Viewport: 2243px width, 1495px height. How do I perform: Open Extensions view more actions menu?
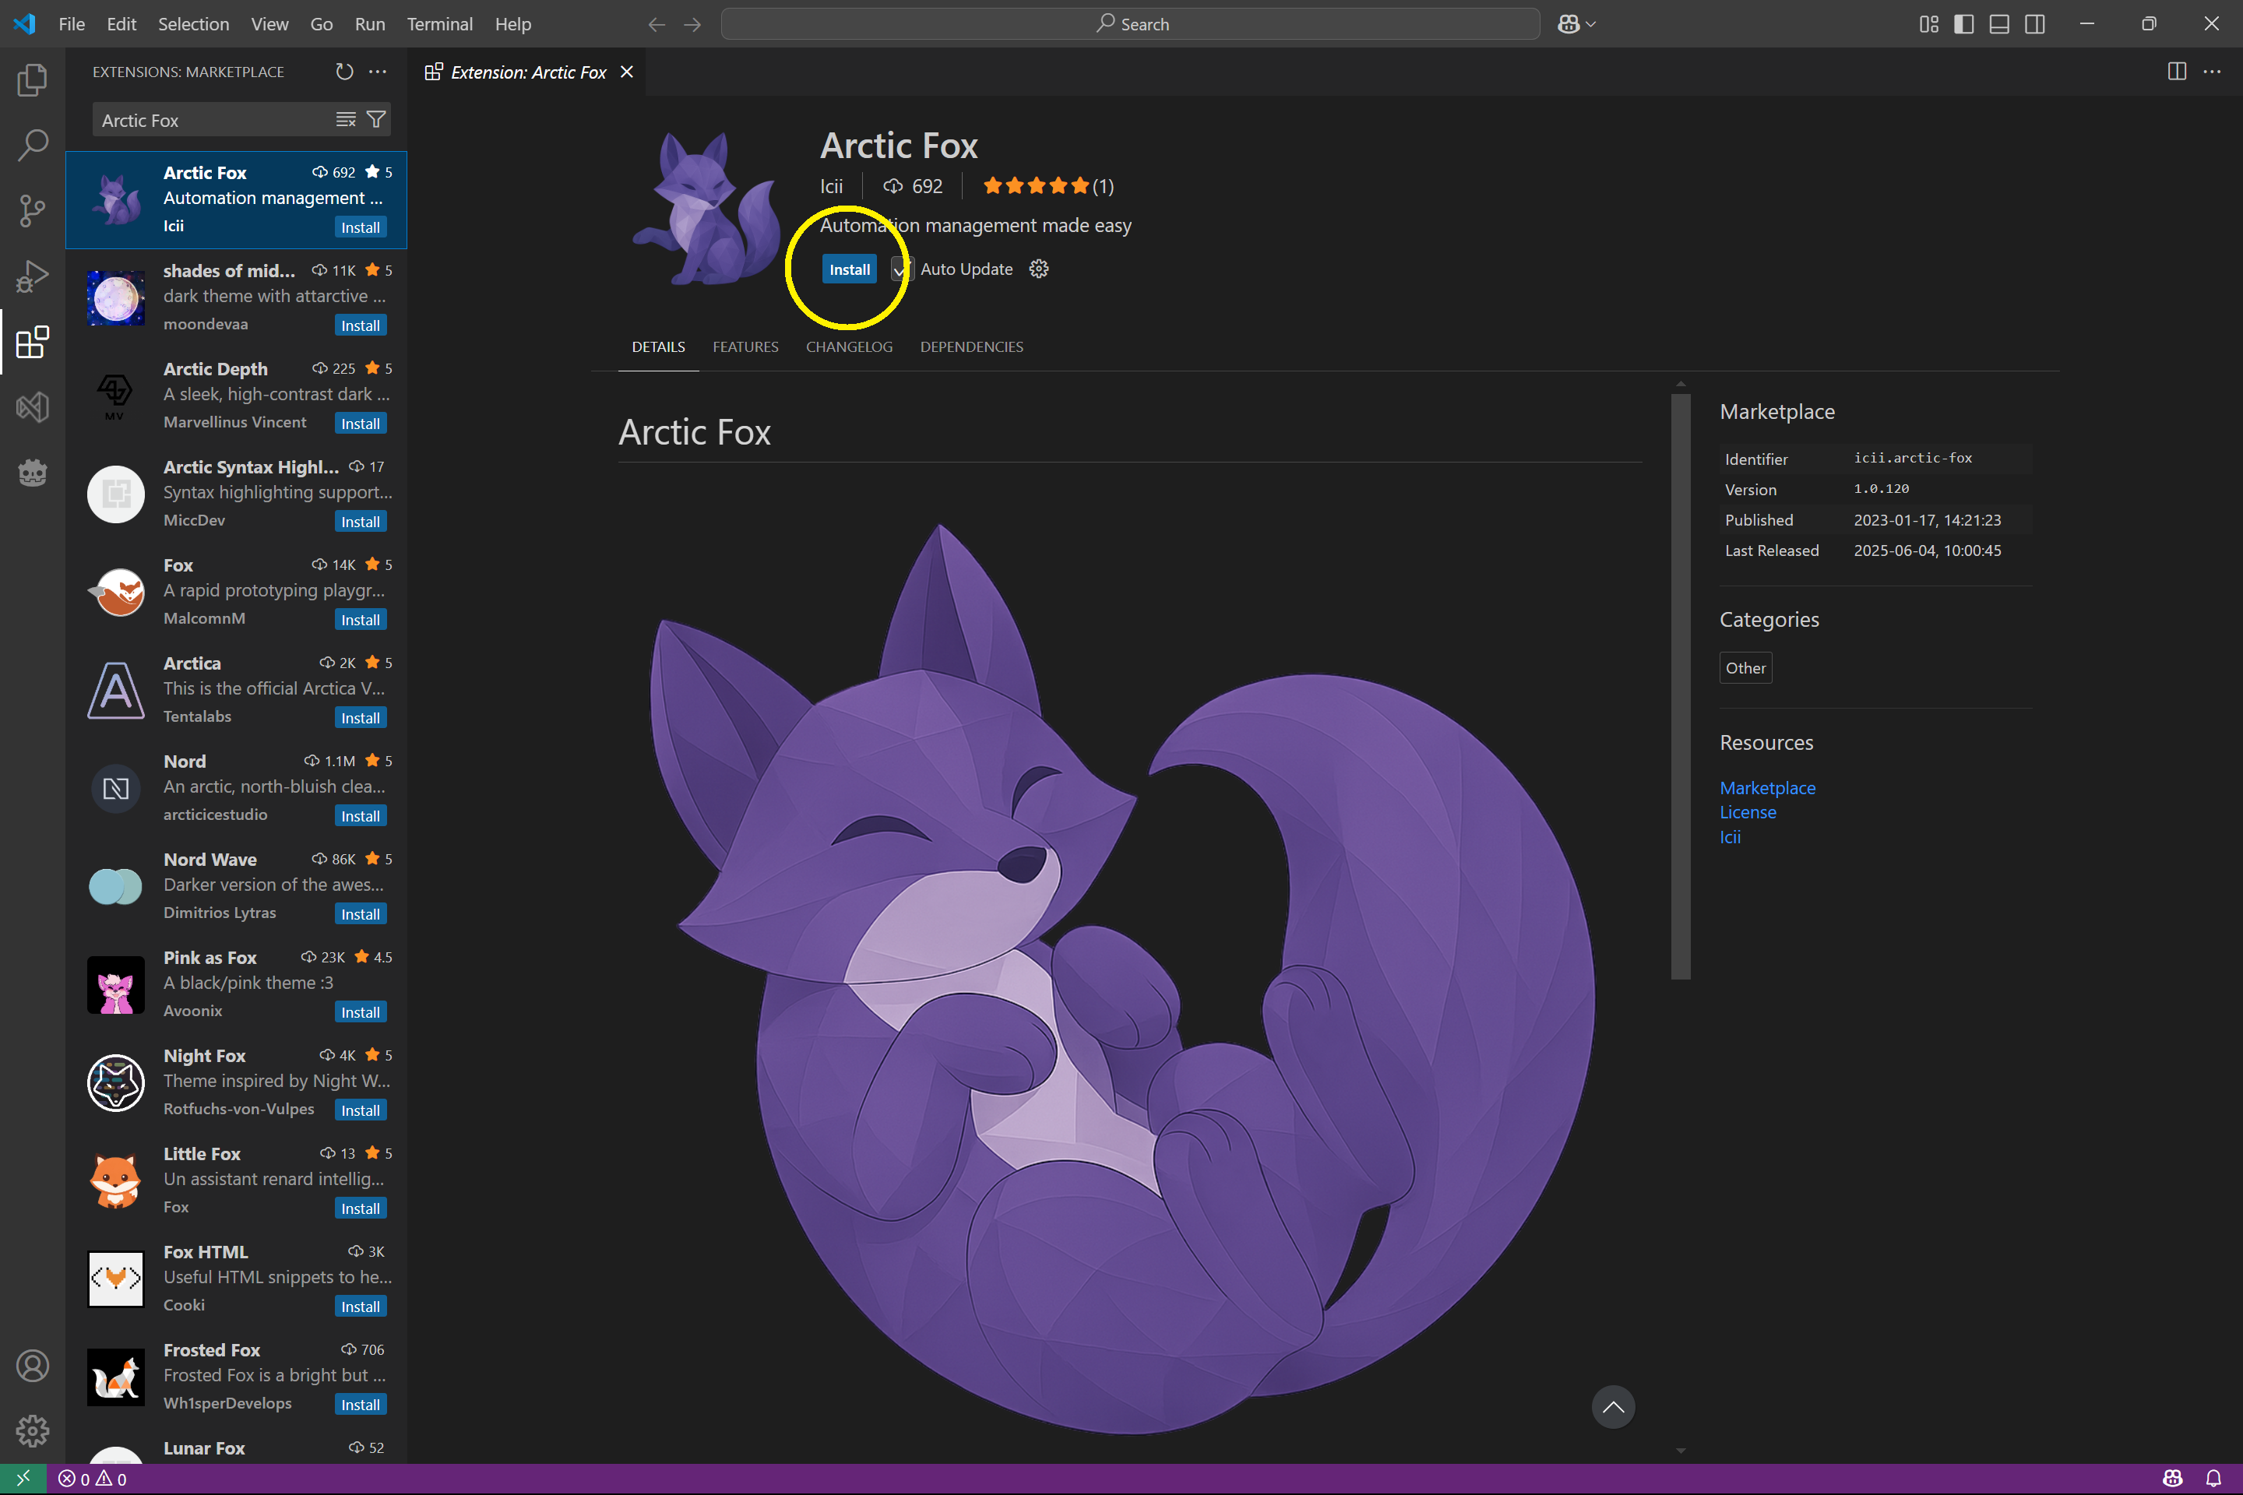[378, 72]
